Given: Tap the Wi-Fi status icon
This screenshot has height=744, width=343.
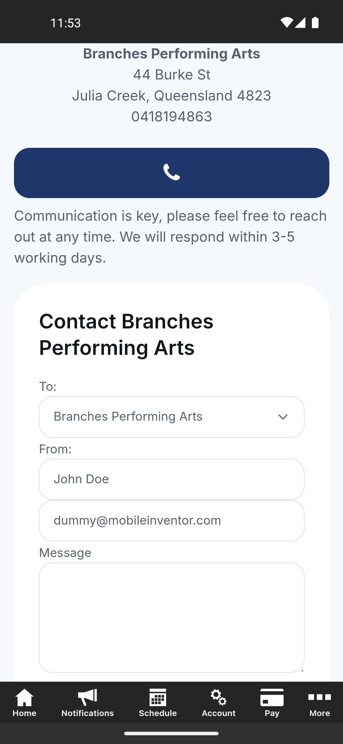Looking at the screenshot, I should (286, 23).
